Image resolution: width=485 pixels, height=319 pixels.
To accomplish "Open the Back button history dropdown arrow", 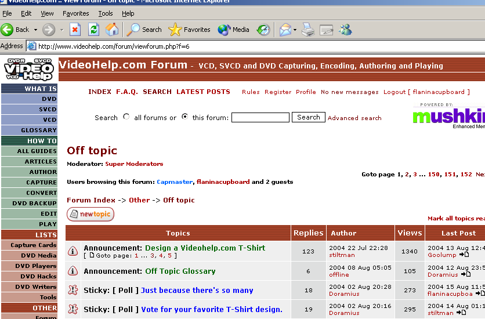I will coord(35,30).
